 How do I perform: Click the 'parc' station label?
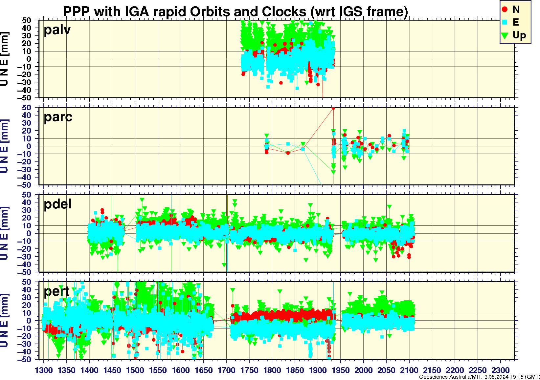point(58,117)
